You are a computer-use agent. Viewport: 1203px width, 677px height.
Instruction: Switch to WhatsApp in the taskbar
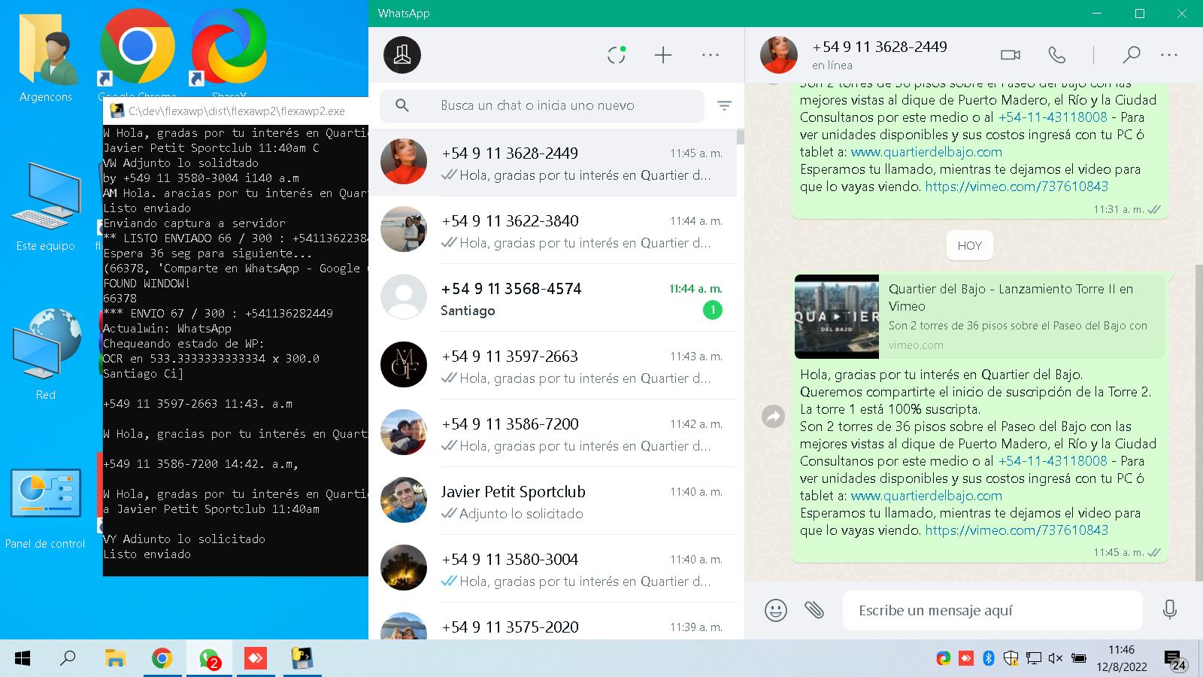point(209,658)
